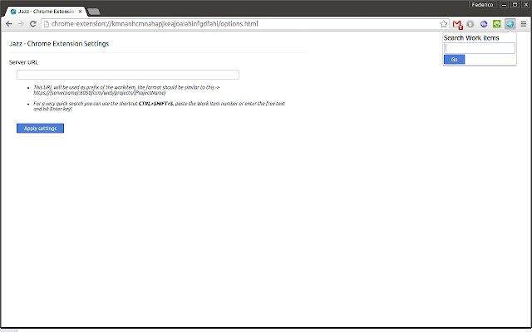Click the URL prefix format hint text
Image resolution: width=532 pixels, height=332 pixels.
tap(126, 90)
